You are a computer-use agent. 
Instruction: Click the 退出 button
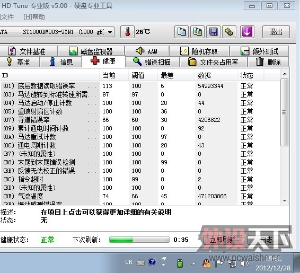tap(276, 32)
